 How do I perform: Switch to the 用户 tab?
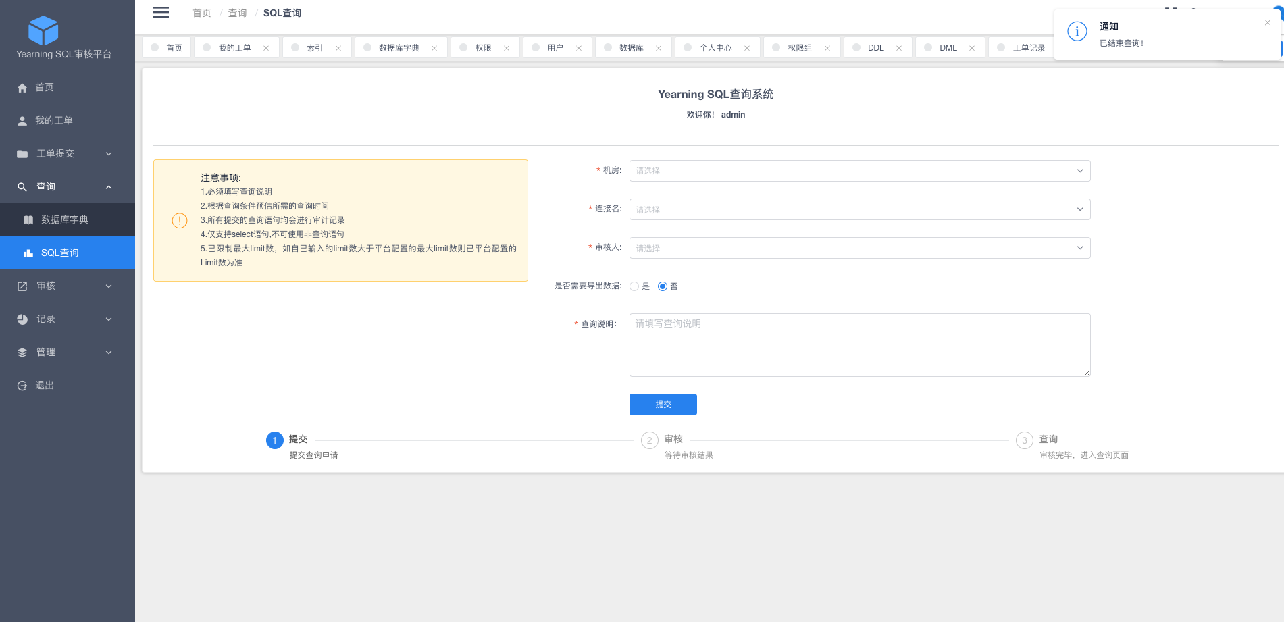click(557, 48)
